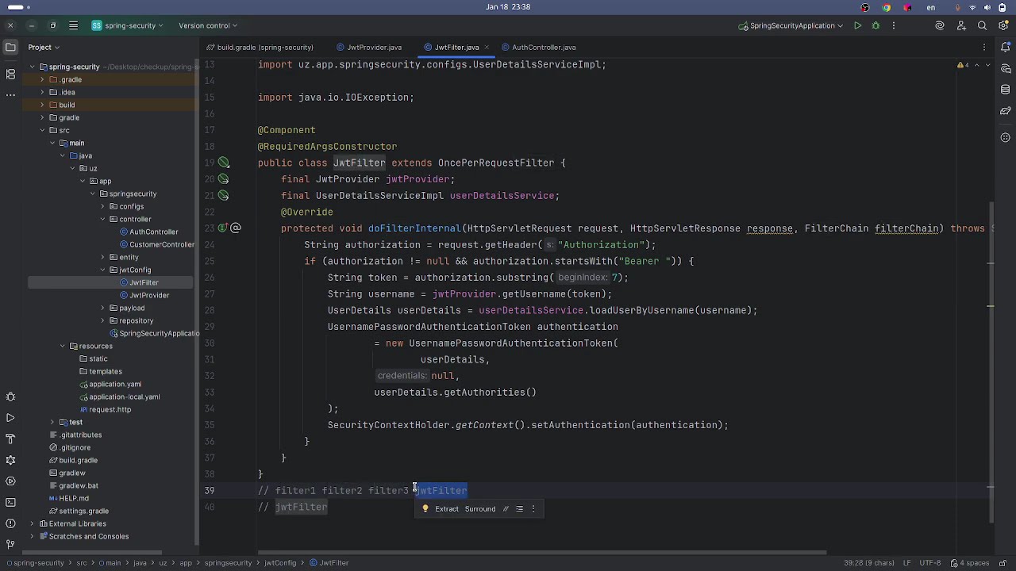Open the Chrome icon in system tray

click(x=887, y=7)
